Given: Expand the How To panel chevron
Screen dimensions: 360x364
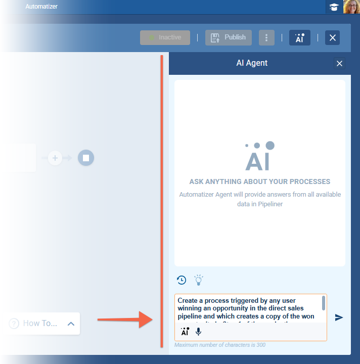Looking at the screenshot, I should (71, 324).
